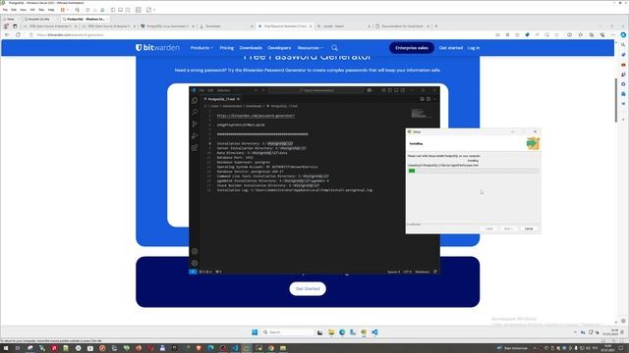Open the VMware Help menu
This screenshot has width=629, height=353.
[x=51, y=10]
